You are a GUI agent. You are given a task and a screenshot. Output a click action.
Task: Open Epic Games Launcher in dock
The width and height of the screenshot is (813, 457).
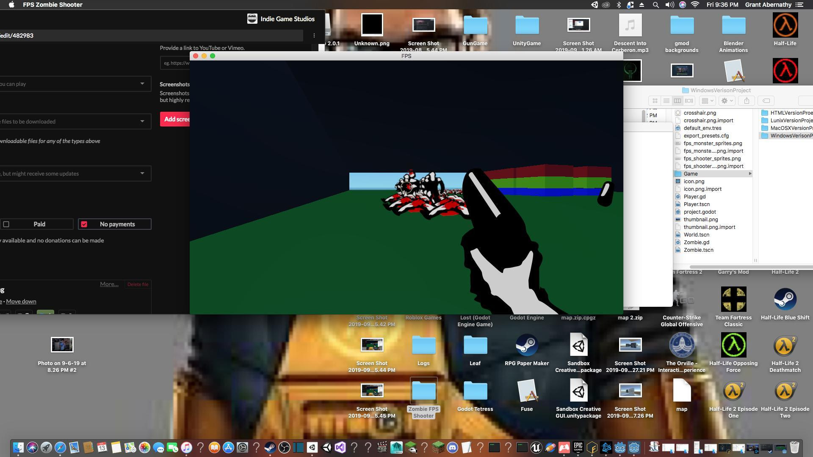578,447
